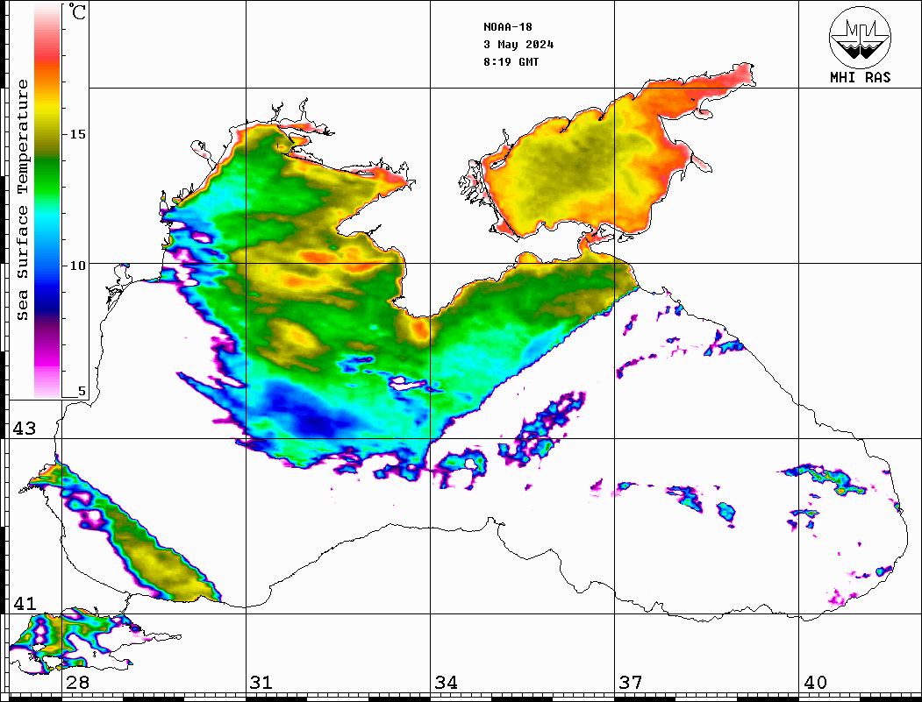Click the date 3 May 2024
This screenshot has width=922, height=702.
518,45
